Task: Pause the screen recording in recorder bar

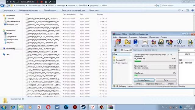Action: pos(37,2)
